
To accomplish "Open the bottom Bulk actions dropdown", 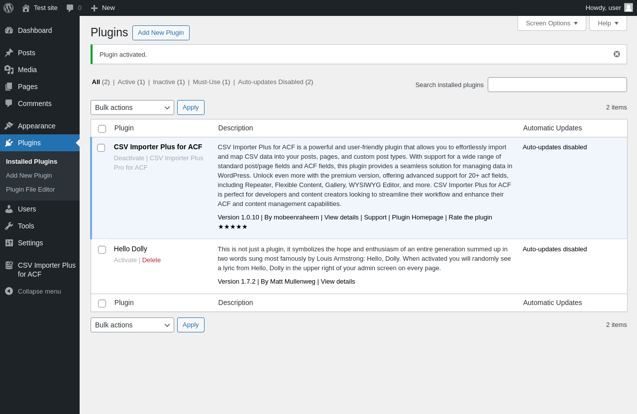I will coord(132,325).
